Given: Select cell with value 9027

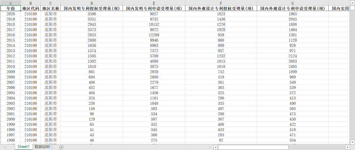Looking at the screenshot, I should click(x=154, y=14).
